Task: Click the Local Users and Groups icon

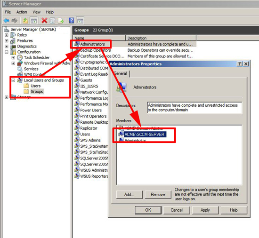Action: [x=20, y=80]
